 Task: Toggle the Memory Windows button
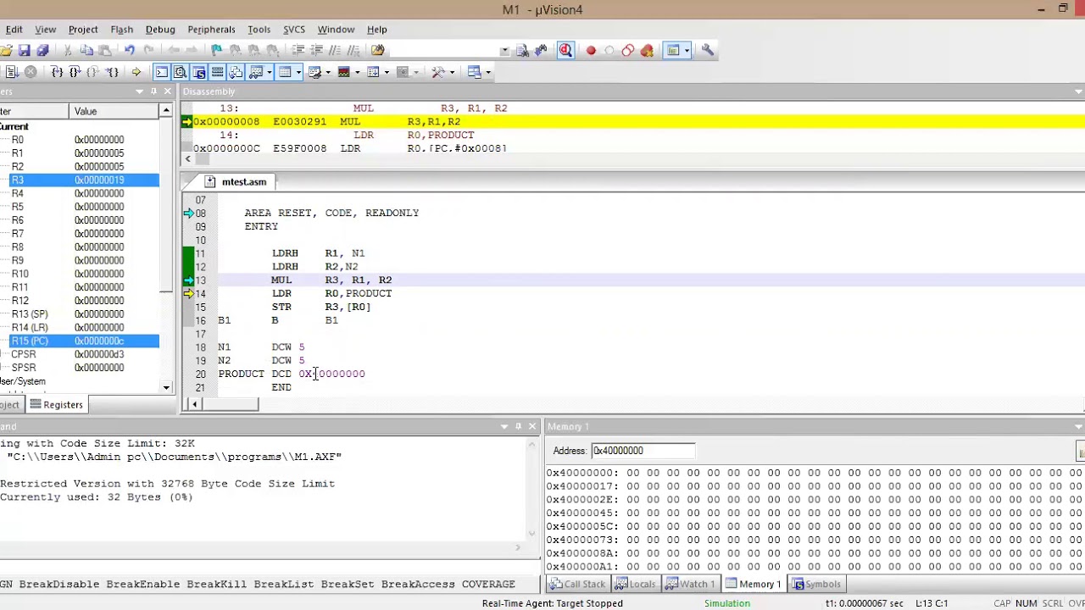point(285,72)
